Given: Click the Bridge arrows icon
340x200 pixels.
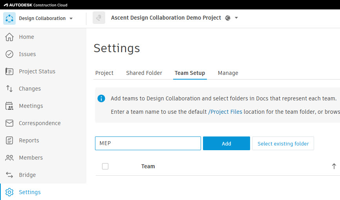Looking at the screenshot, I should tap(9, 175).
